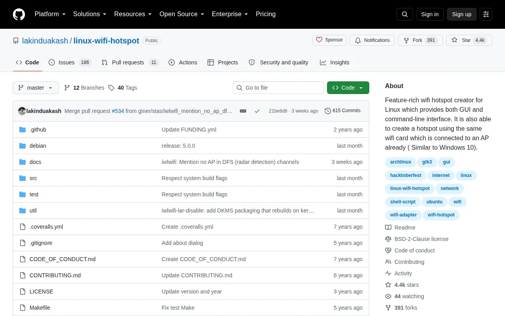Open the 615 Commits history
This screenshot has height=316, width=505.
click(342, 111)
